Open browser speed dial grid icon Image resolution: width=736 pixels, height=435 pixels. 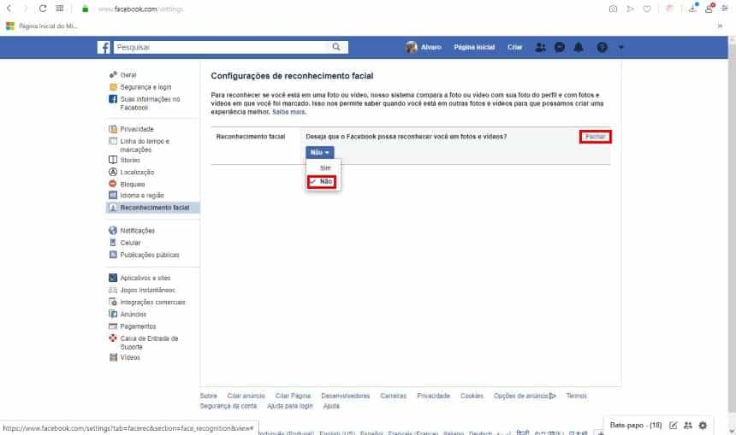pos(60,9)
